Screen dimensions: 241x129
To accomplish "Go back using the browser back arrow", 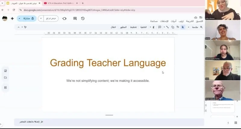I will click(3, 10).
